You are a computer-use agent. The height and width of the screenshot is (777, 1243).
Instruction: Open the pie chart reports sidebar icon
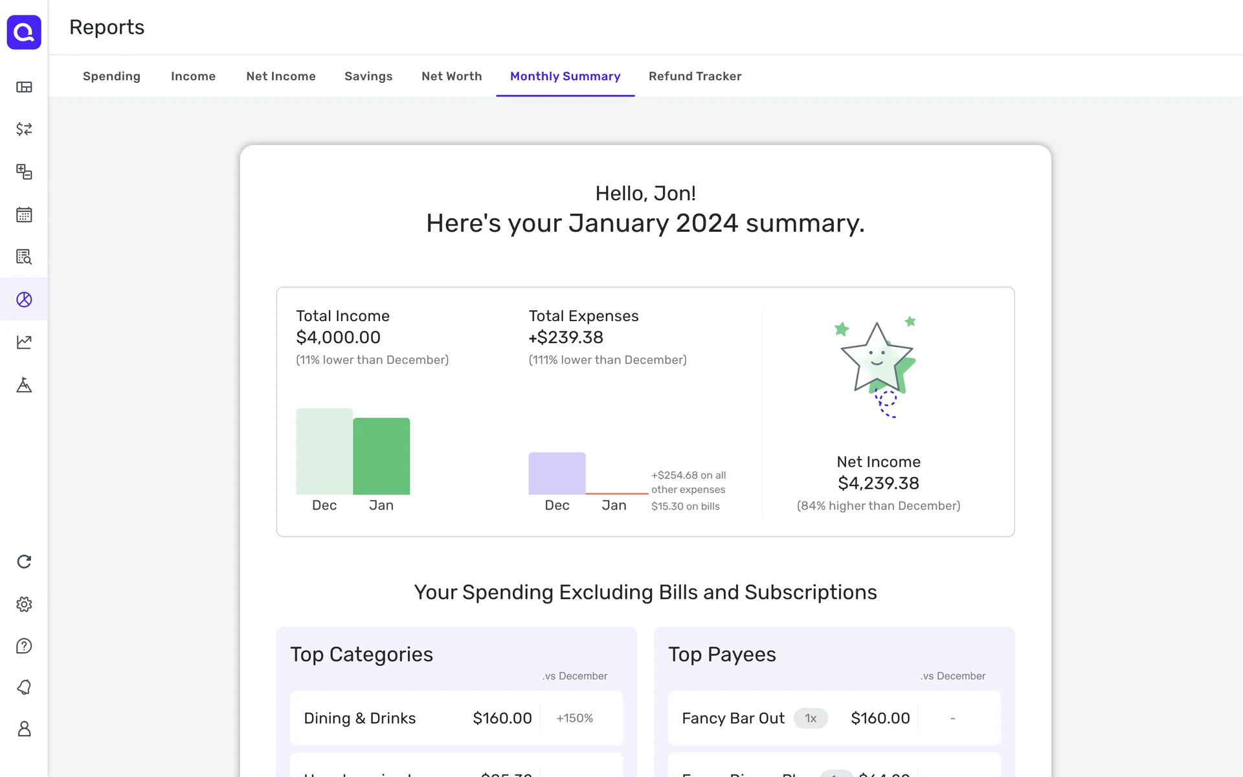pyautogui.click(x=24, y=299)
